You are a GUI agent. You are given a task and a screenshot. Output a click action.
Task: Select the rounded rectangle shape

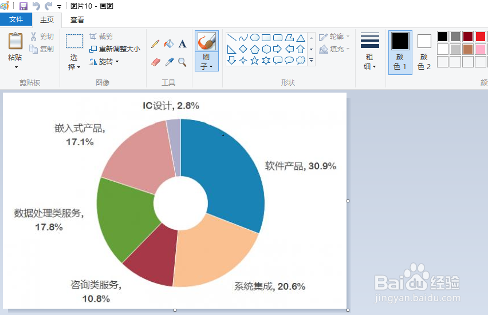[278, 38]
